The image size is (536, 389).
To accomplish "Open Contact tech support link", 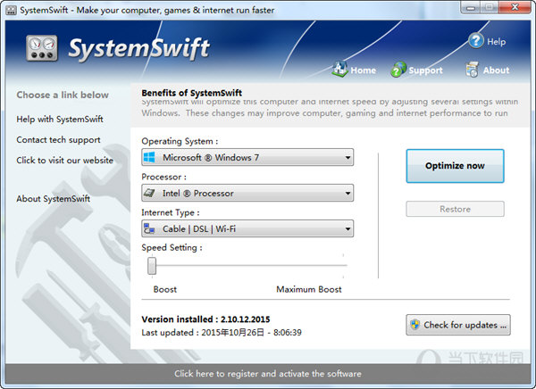I will [58, 140].
